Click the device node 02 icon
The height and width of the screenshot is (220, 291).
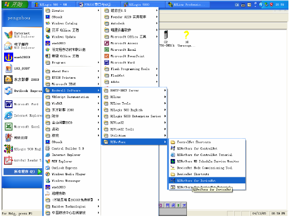(166, 35)
